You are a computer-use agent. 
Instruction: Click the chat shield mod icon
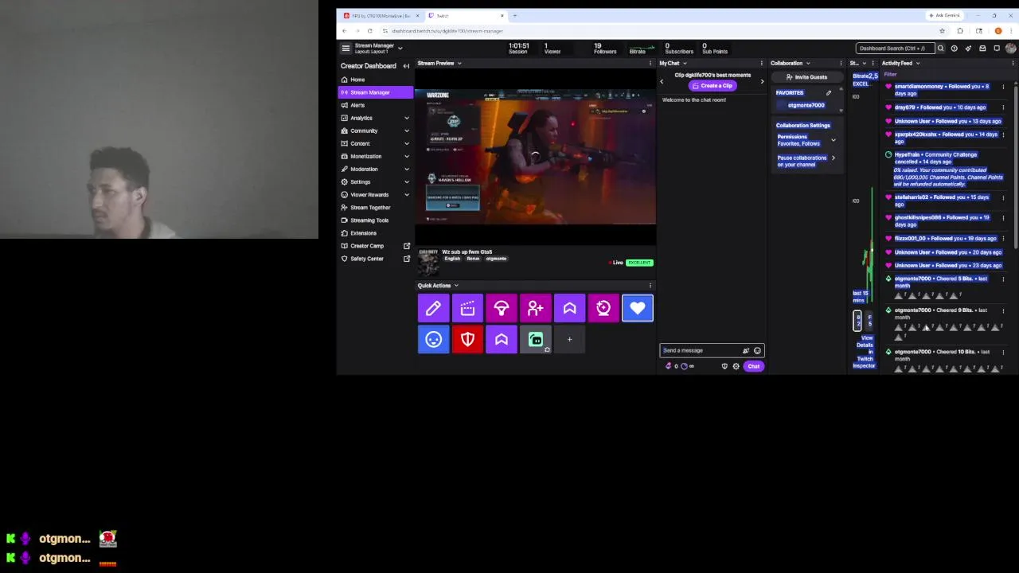pos(724,366)
